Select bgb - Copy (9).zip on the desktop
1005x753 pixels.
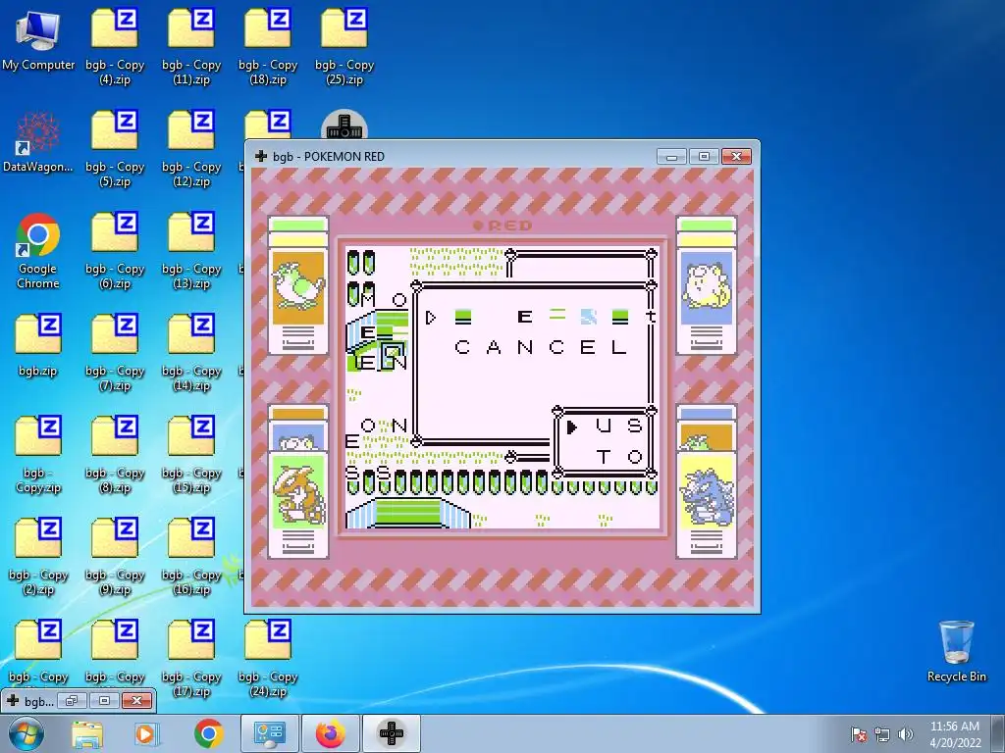coord(115,557)
